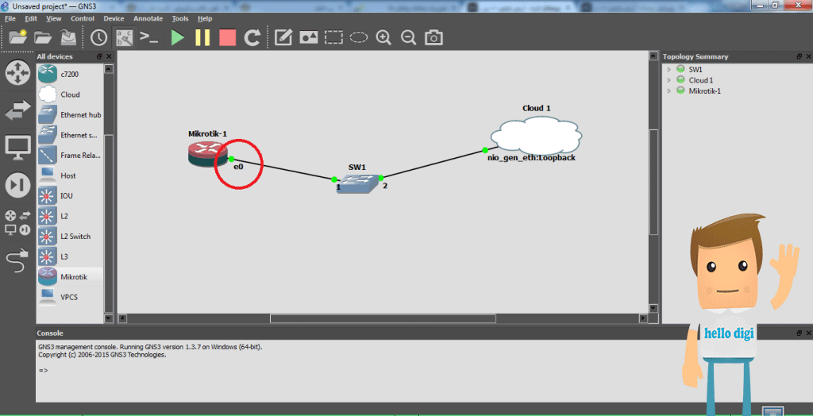Click canvas scroll right arrow
This screenshot has width=813, height=416.
pyautogui.click(x=643, y=318)
